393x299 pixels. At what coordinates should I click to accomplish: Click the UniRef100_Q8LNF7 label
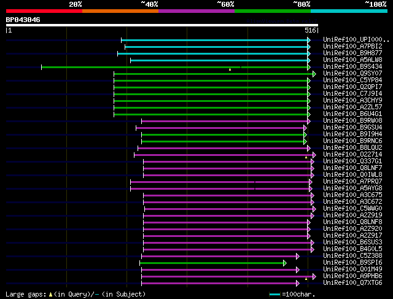[x=352, y=168]
